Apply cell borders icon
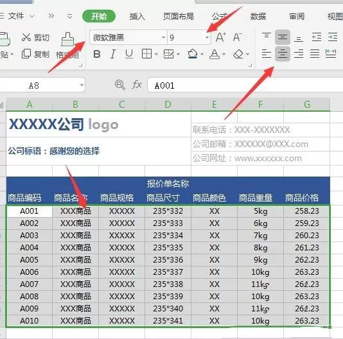 [146, 54]
